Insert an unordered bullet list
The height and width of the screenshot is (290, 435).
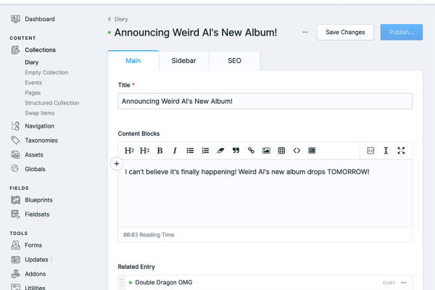pyautogui.click(x=190, y=151)
